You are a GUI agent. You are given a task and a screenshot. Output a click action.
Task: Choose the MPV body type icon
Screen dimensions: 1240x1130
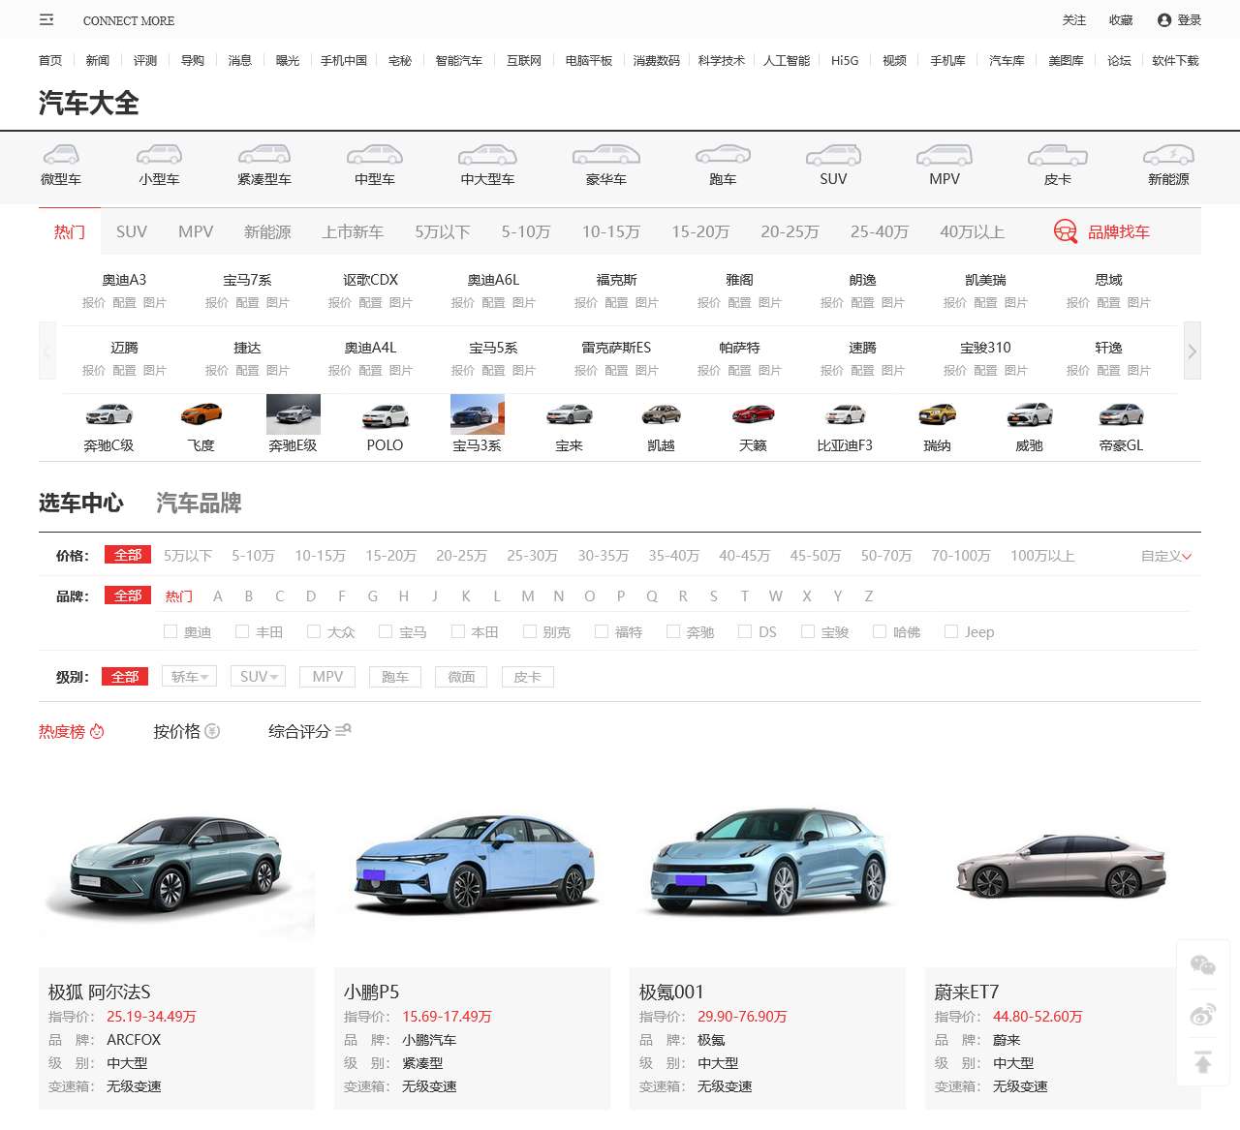(x=945, y=154)
